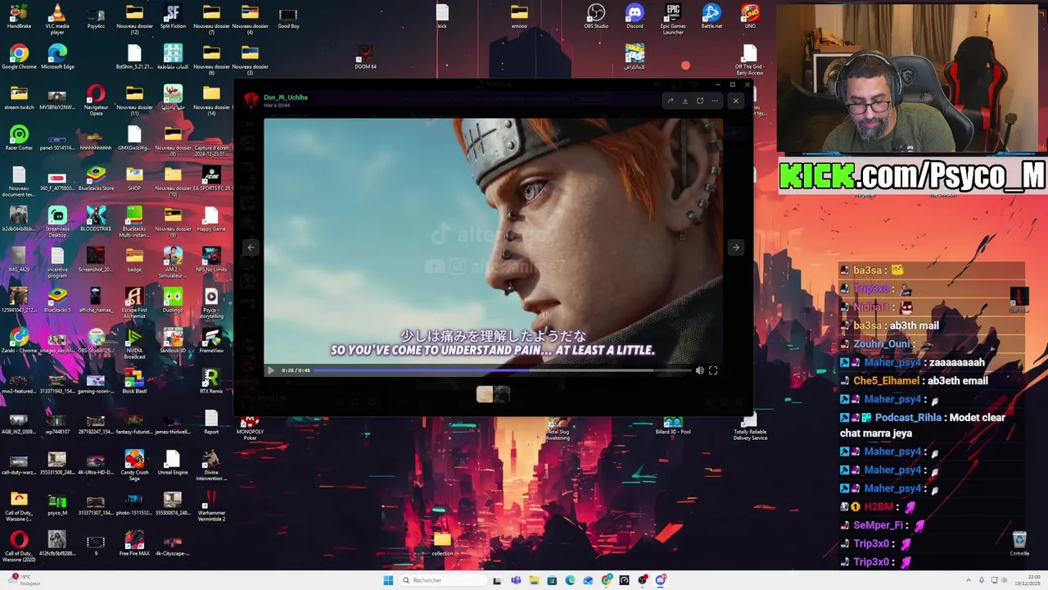
Task: Go to previous media with left arrow
Action: coord(251,247)
